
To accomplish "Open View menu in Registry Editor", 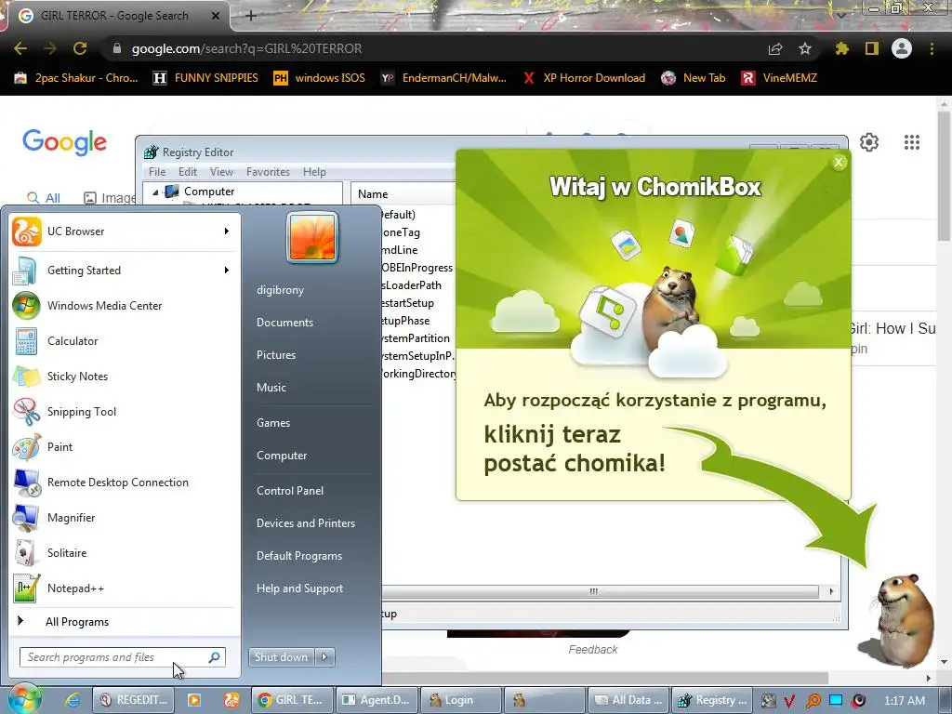I will pyautogui.click(x=221, y=172).
